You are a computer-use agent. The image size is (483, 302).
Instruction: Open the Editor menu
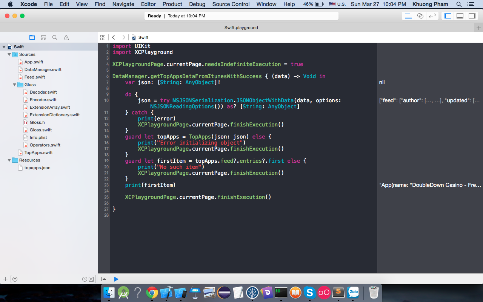148,4
